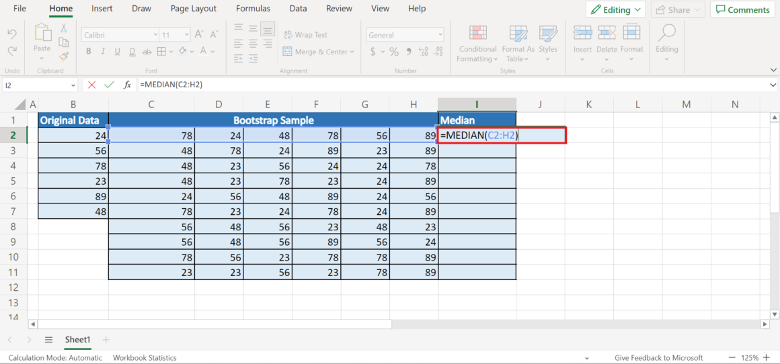Open cell Styles gallery

pos(548,44)
